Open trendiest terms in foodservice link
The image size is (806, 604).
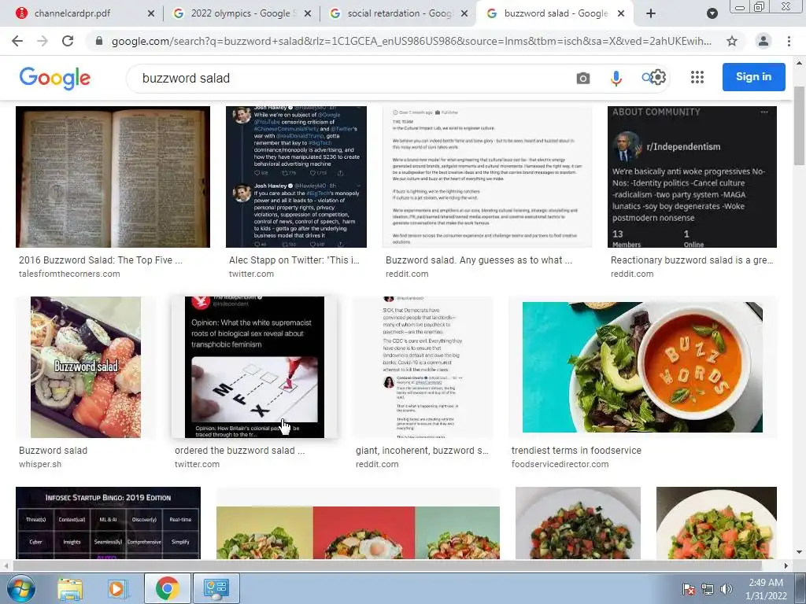coord(576,451)
